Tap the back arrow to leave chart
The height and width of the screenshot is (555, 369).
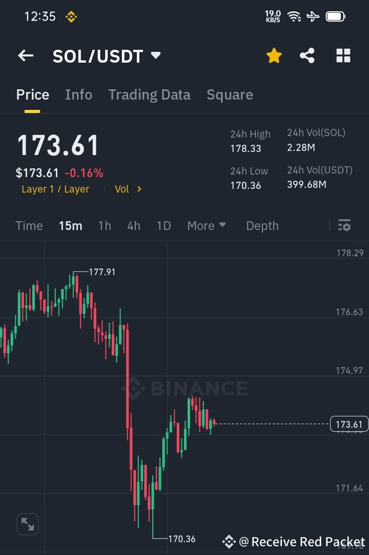pyautogui.click(x=26, y=55)
